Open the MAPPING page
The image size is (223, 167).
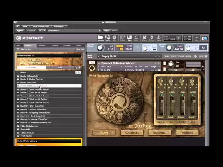(159, 133)
